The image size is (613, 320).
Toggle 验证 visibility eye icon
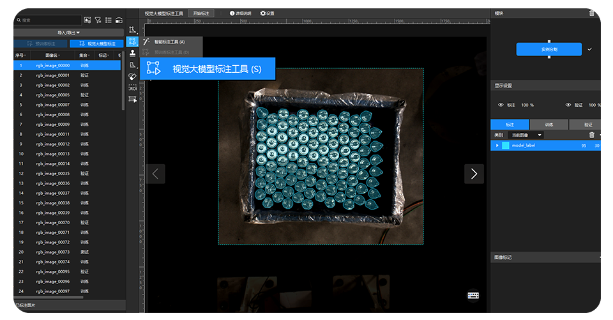point(568,105)
